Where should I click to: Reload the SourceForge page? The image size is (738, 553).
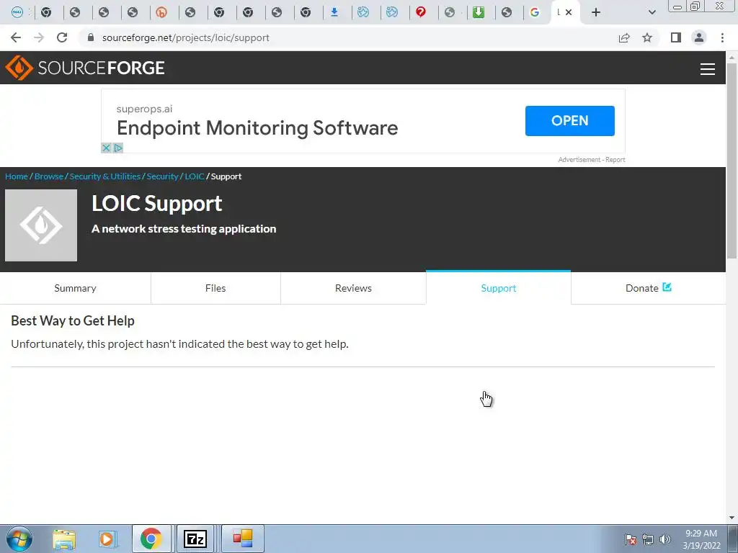point(62,37)
